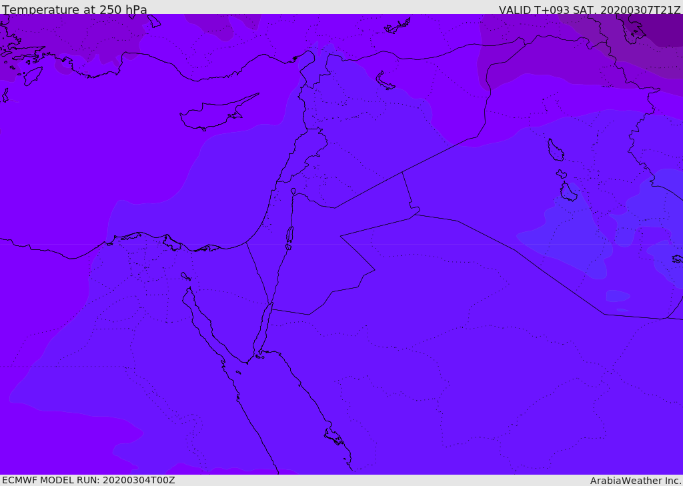Click Lake Assad outline in Syria
The width and height of the screenshot is (683, 486).
coord(386,81)
